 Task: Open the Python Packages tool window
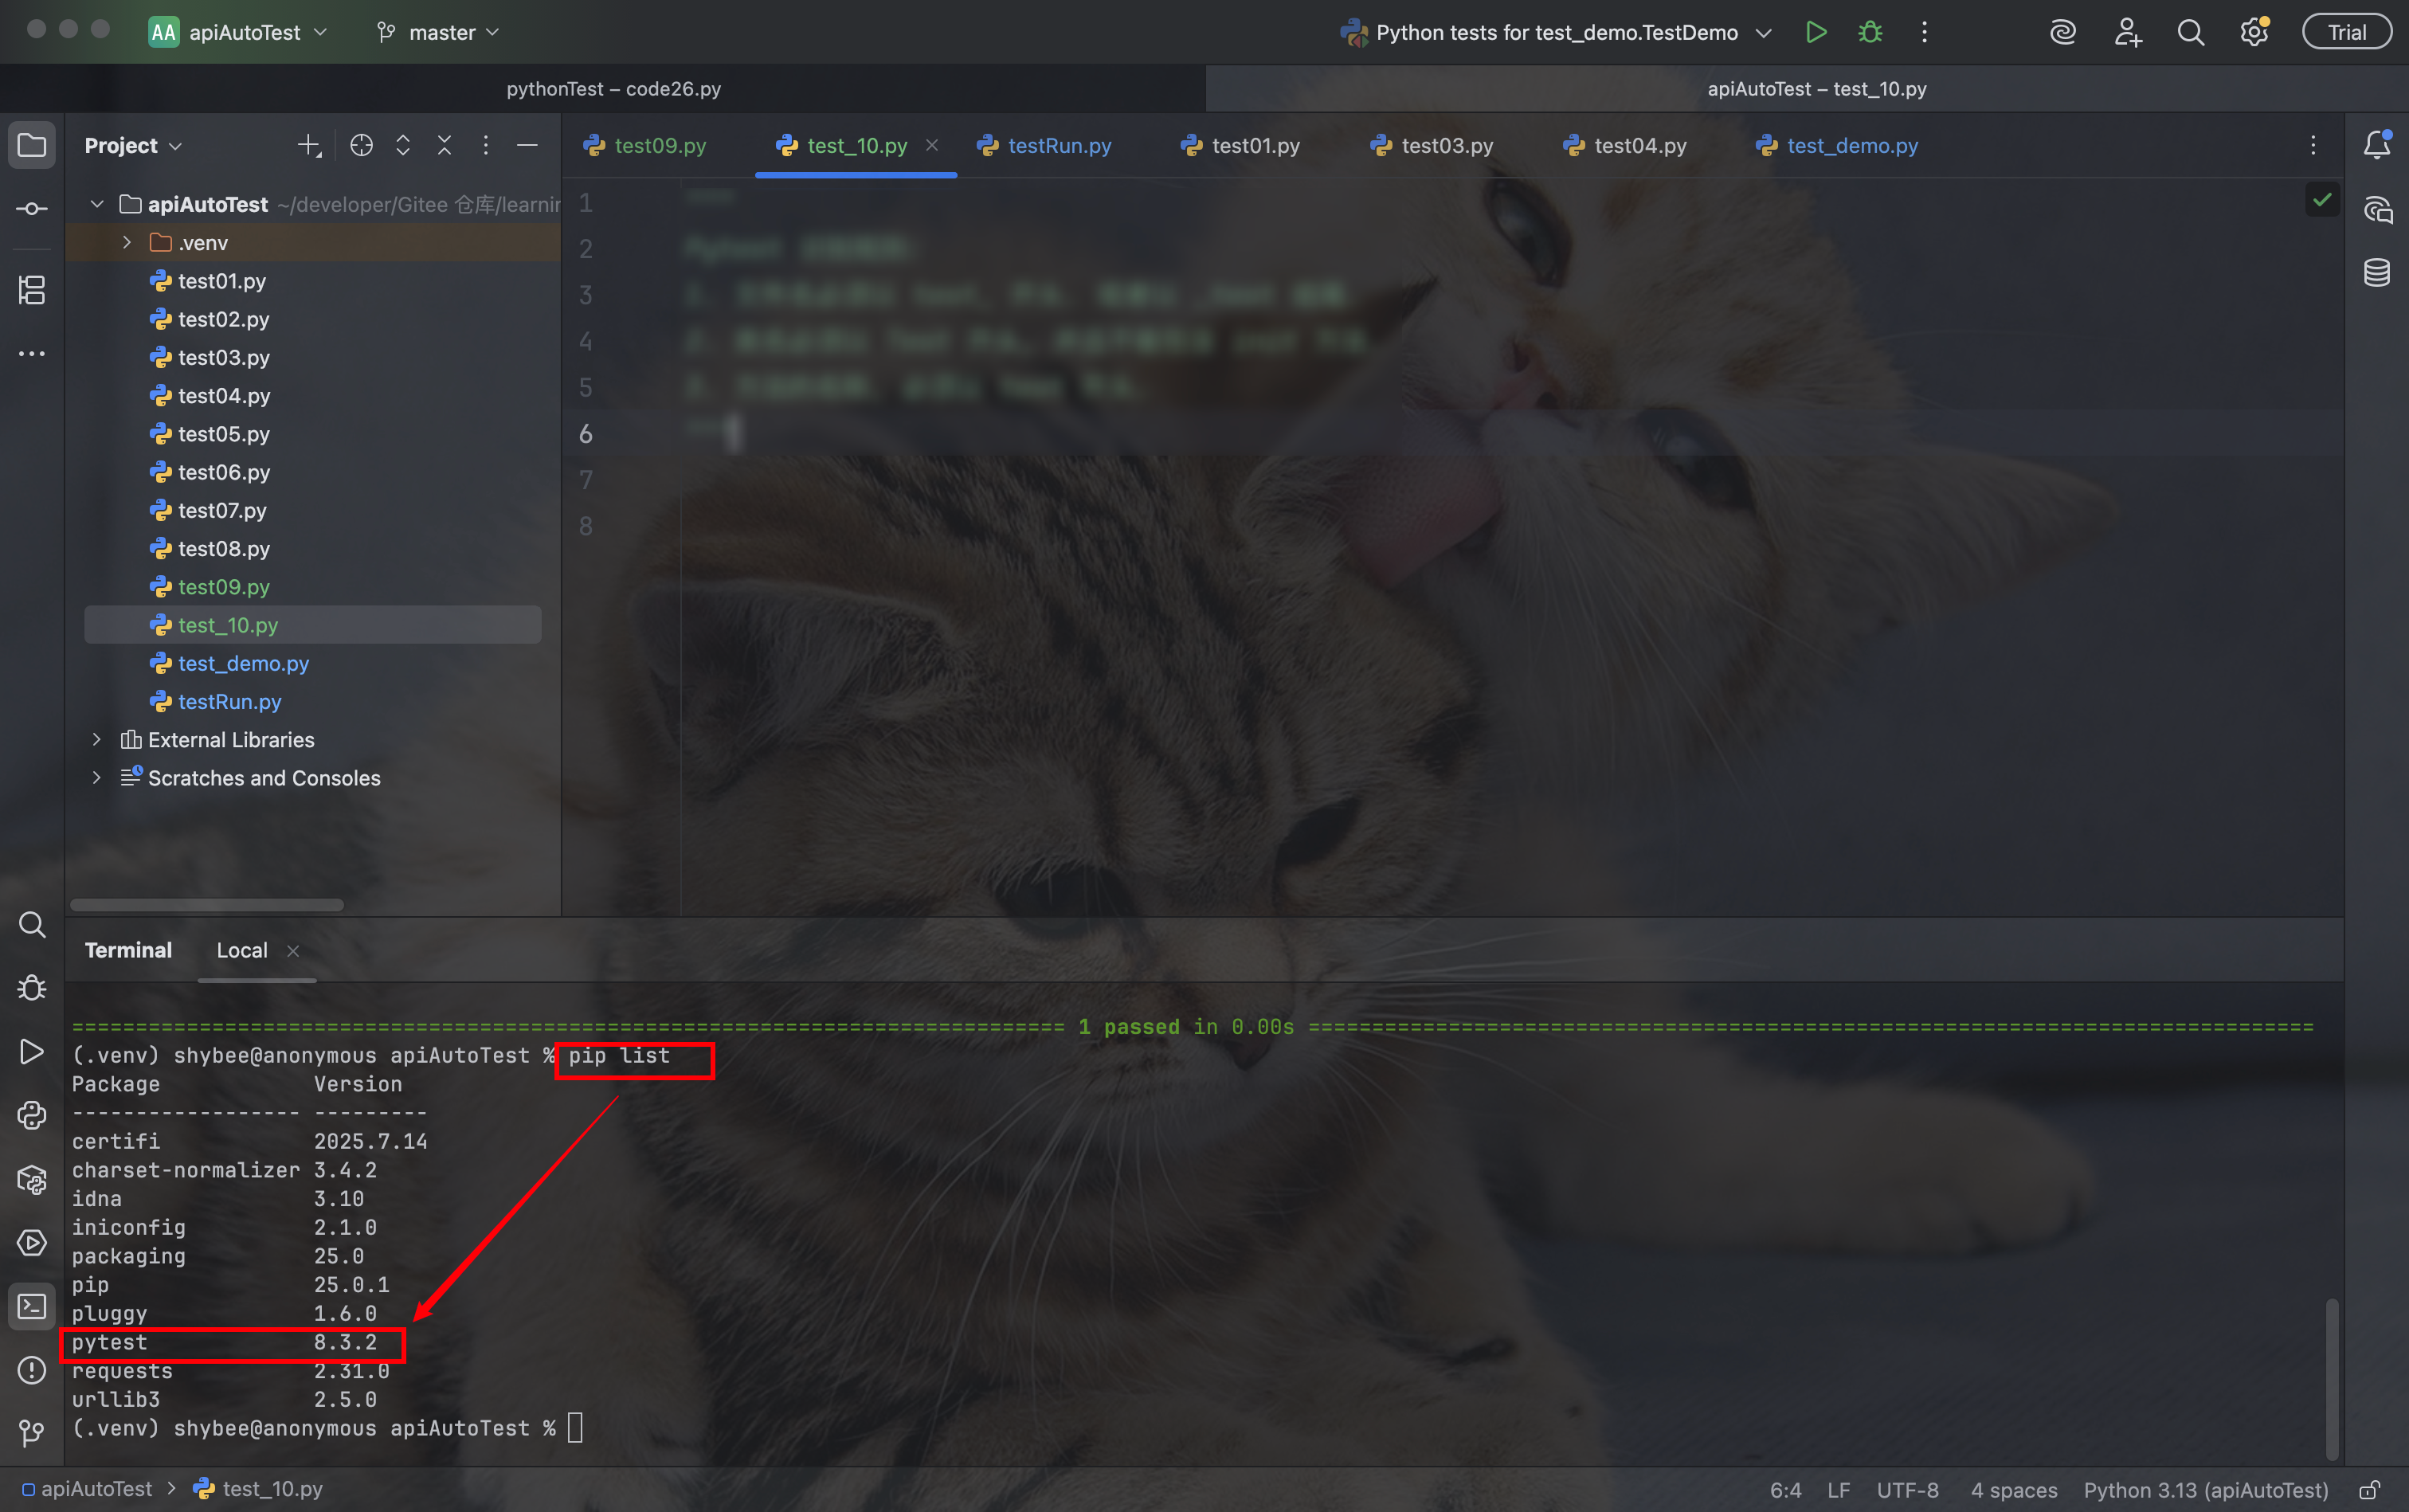tap(32, 1179)
